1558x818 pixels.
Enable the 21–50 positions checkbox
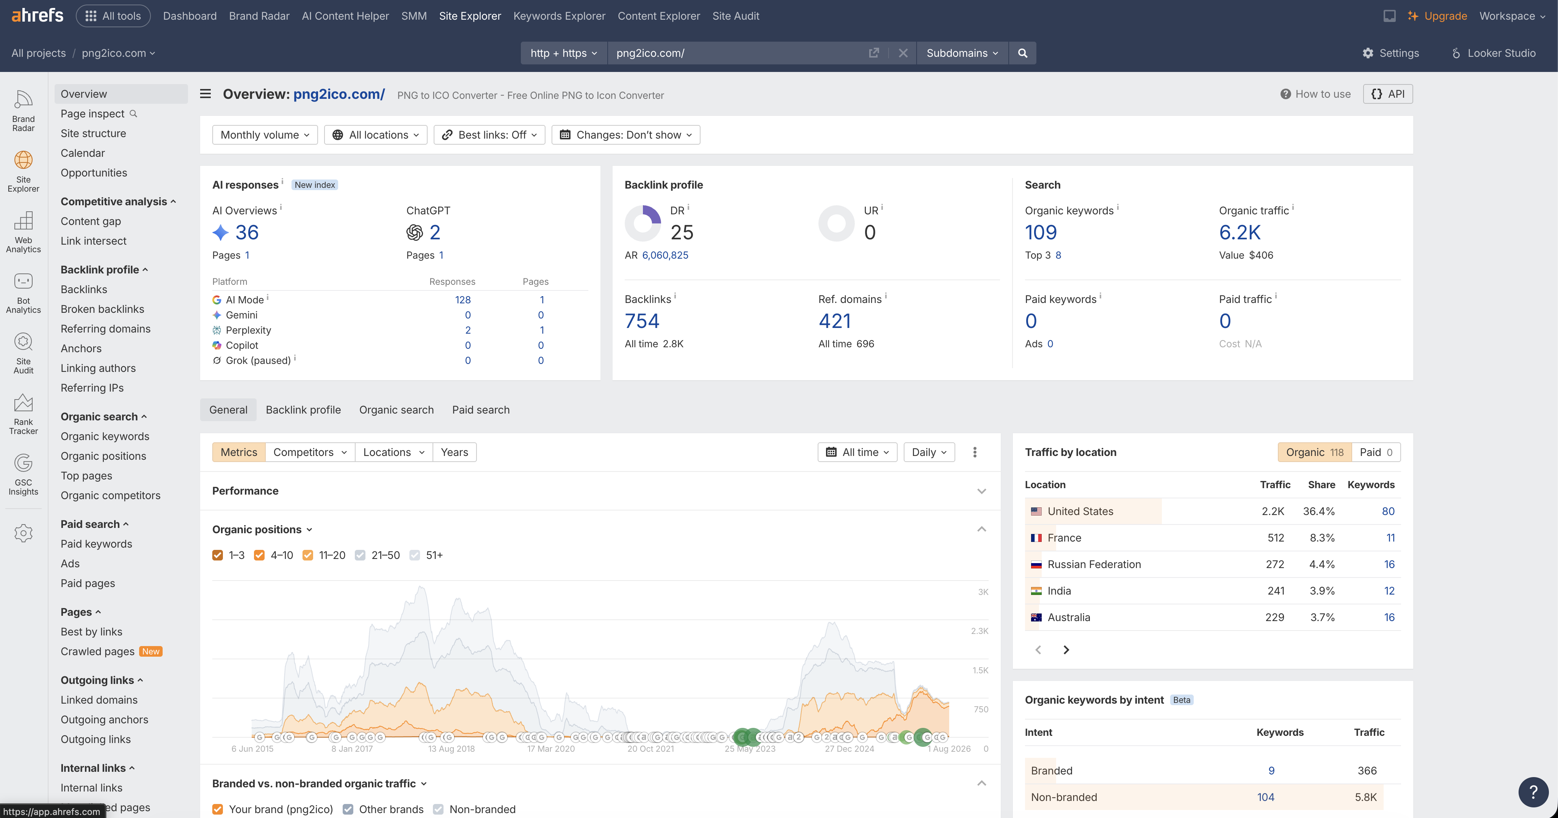[x=360, y=555]
